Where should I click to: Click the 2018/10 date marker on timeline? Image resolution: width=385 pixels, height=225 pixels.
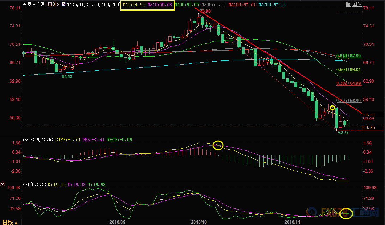(x=198, y=222)
